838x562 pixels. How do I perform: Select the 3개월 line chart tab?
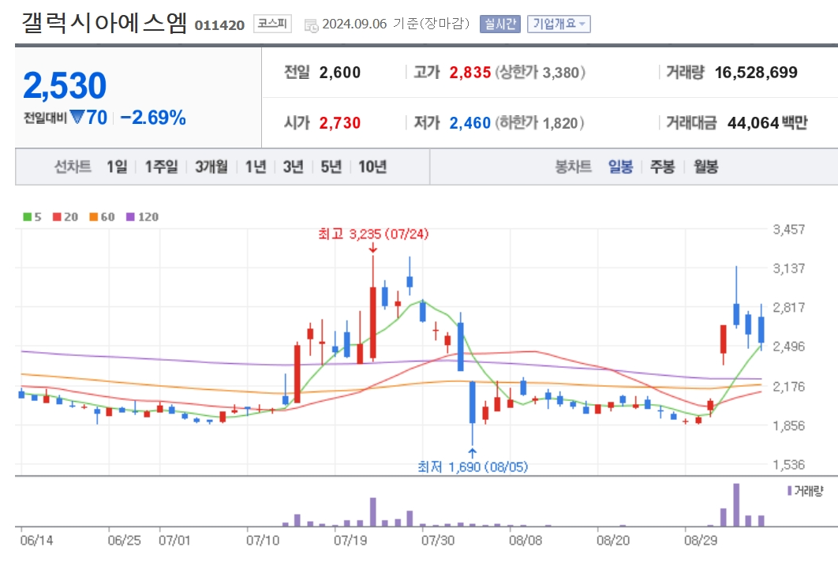pos(211,167)
